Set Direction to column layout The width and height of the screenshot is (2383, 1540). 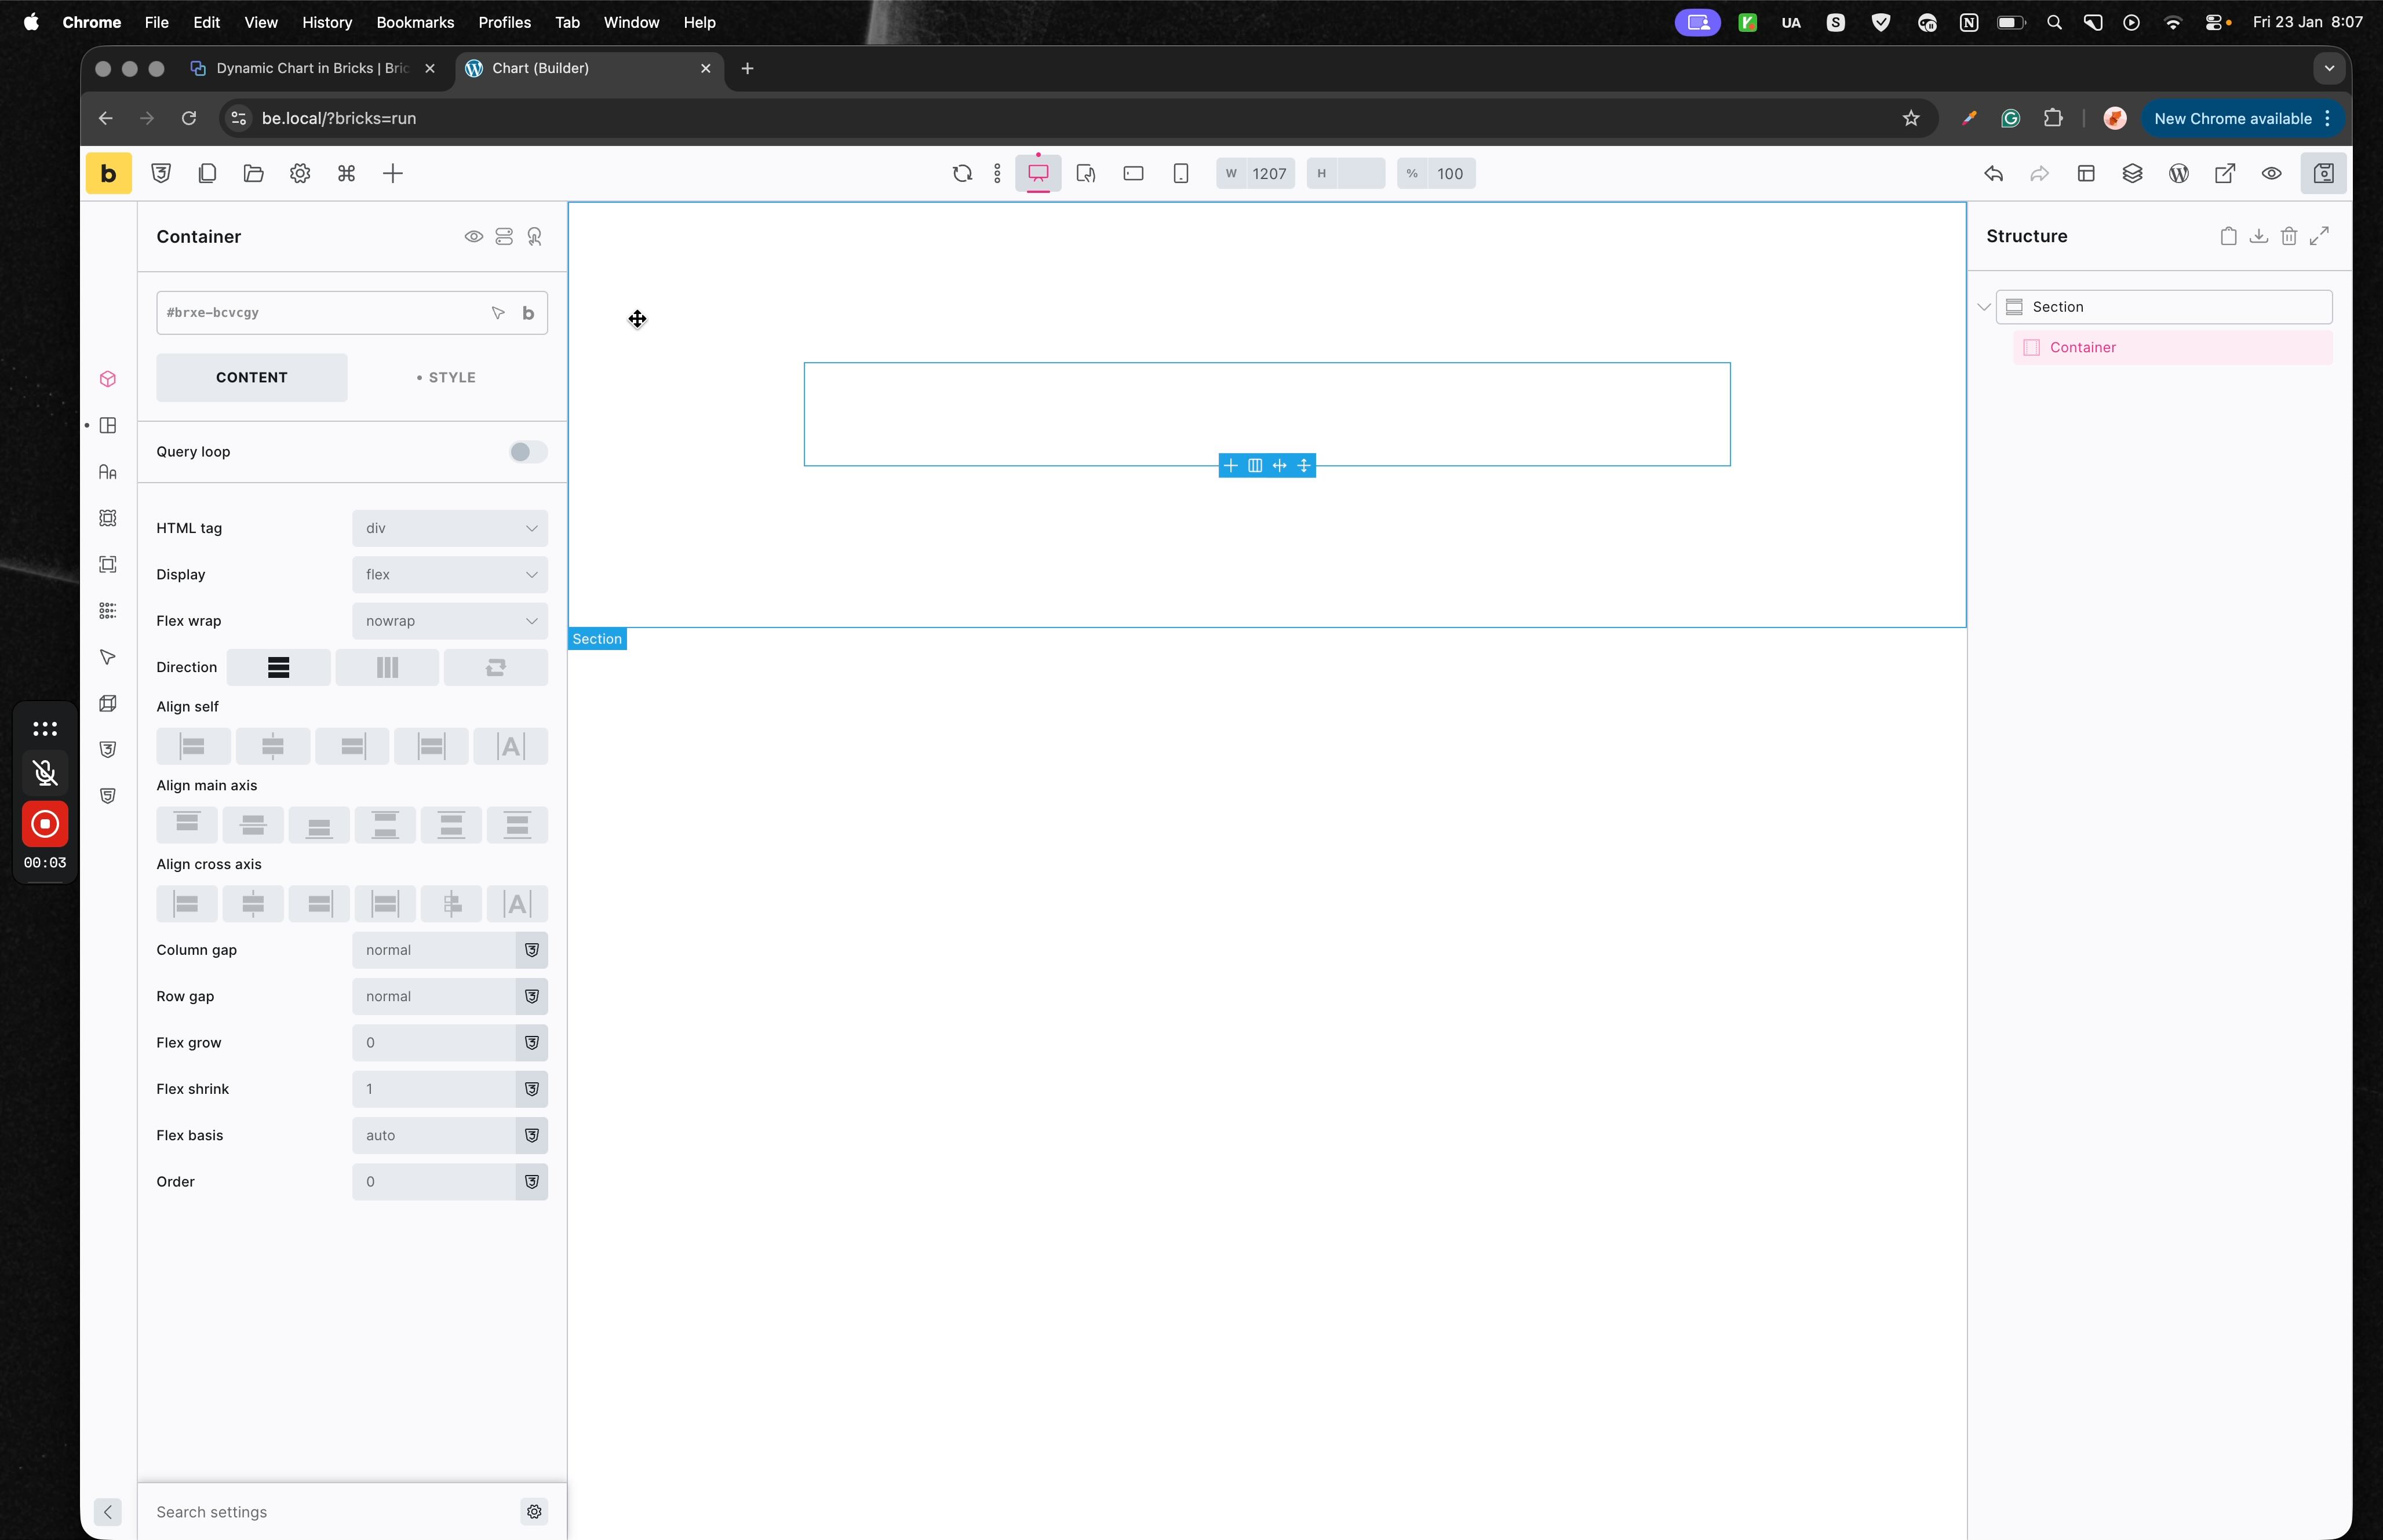[x=278, y=667]
